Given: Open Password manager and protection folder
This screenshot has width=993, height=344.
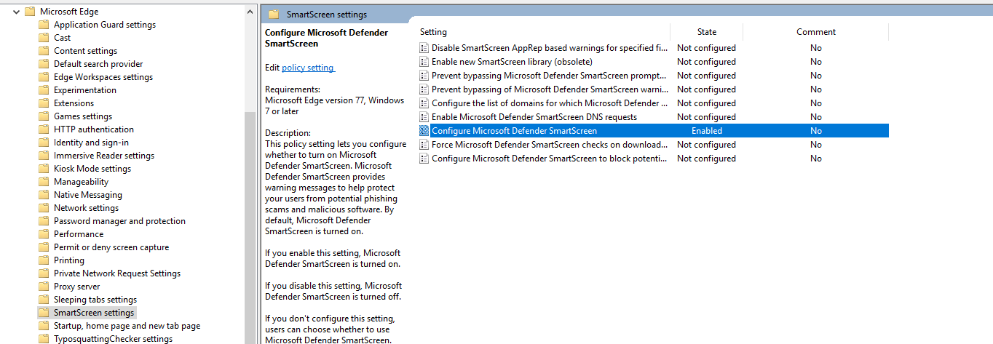Looking at the screenshot, I should (x=119, y=221).
